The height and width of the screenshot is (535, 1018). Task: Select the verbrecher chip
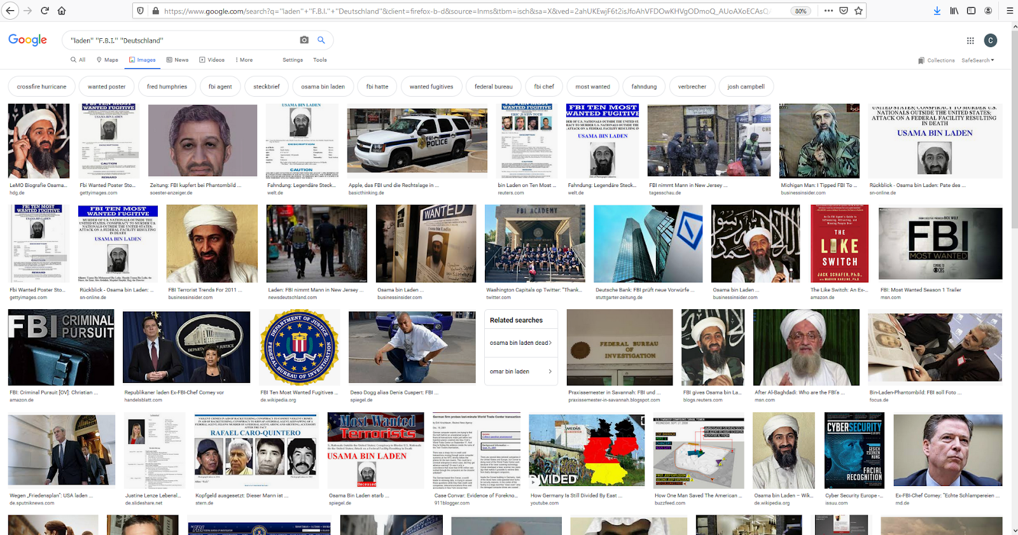click(692, 87)
